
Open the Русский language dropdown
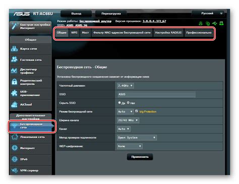(208, 14)
